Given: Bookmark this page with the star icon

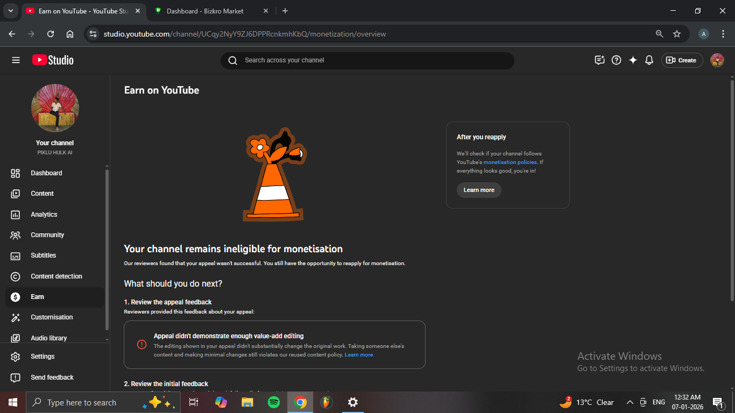Looking at the screenshot, I should coord(677,34).
